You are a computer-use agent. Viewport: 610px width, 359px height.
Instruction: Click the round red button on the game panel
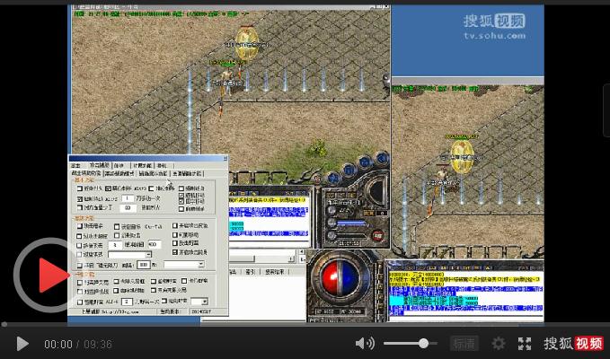click(377, 235)
